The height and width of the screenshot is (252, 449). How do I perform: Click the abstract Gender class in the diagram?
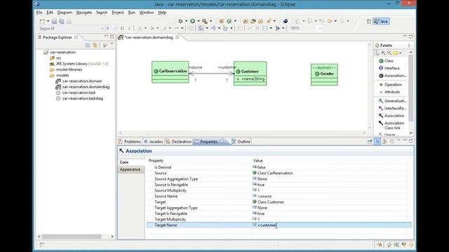324,75
